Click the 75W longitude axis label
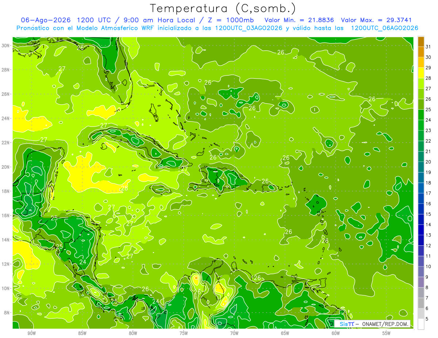The height and width of the screenshot is (338, 438). click(x=184, y=333)
